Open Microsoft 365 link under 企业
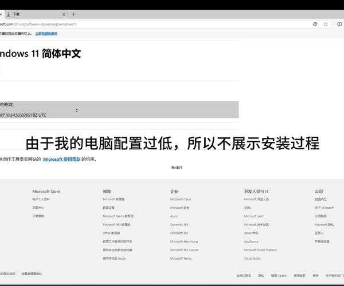The image size is (344, 286). tap(179, 233)
